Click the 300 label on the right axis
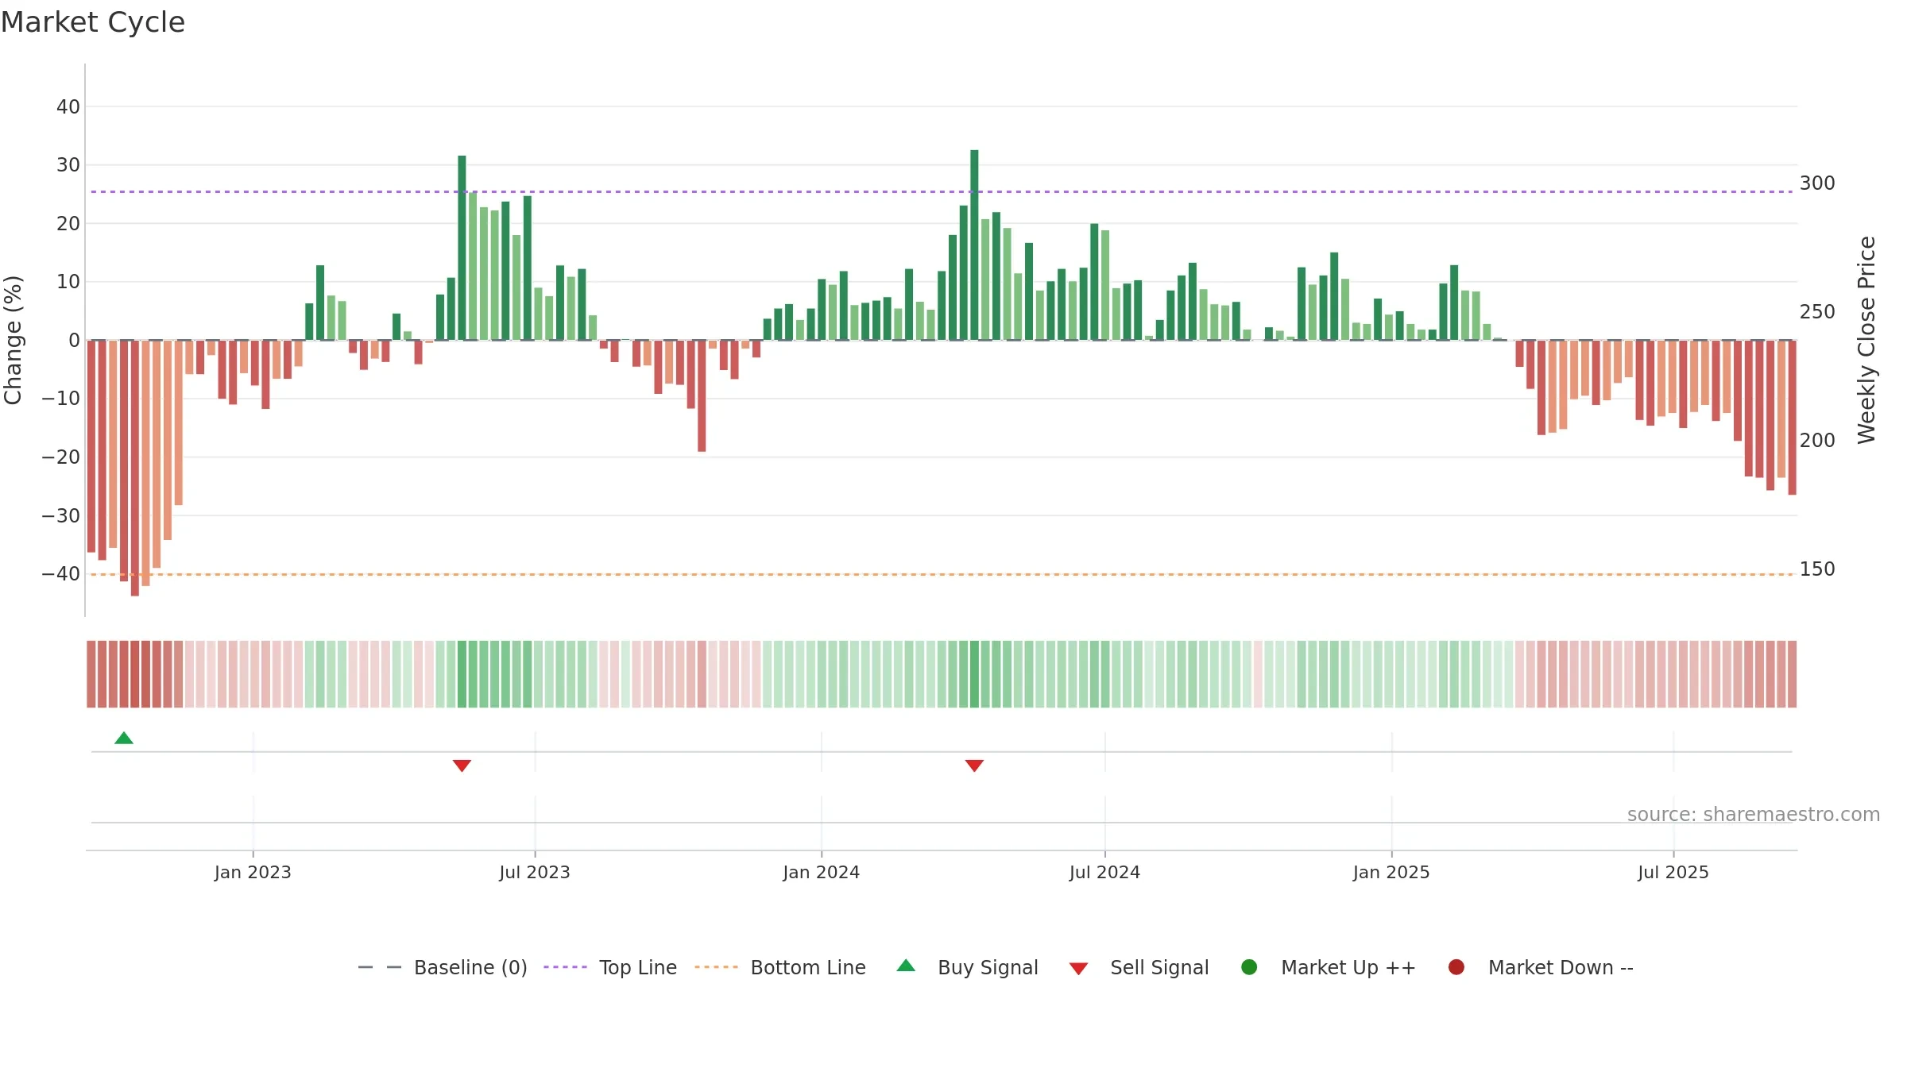The image size is (1907, 1072). (x=1817, y=183)
